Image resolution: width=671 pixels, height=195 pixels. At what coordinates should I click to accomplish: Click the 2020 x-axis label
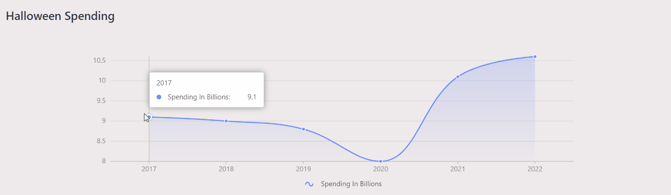[381, 169]
